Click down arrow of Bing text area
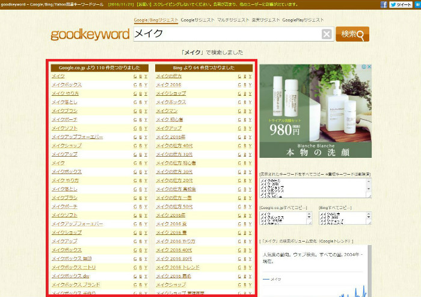 369,217
